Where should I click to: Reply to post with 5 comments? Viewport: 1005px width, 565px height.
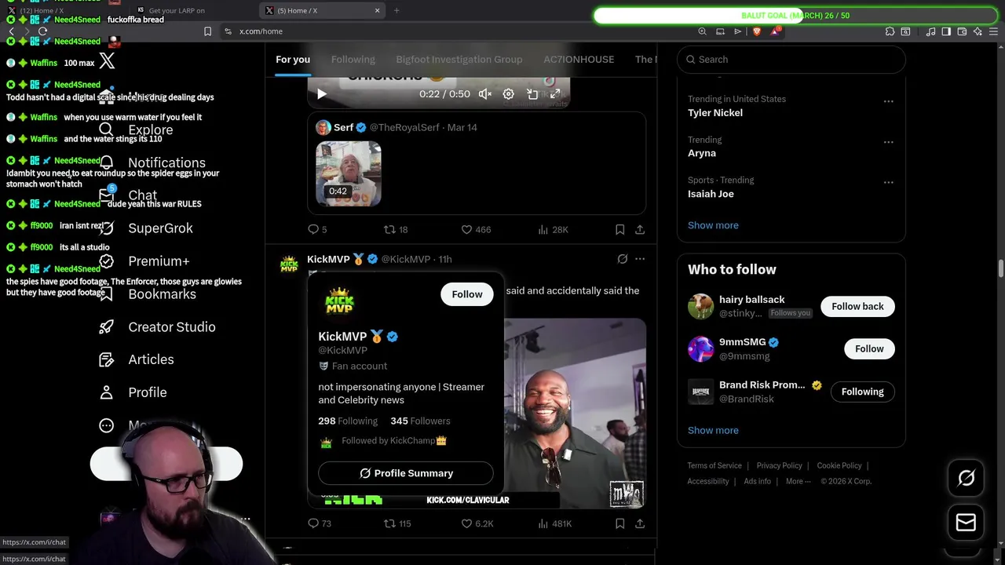(x=317, y=230)
